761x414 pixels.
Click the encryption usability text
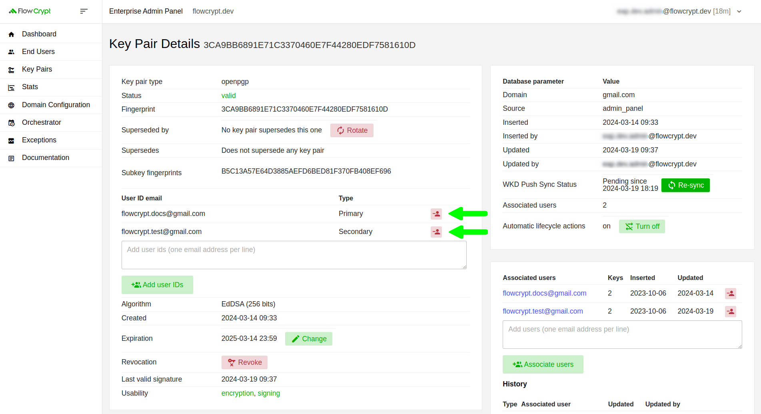coord(238,393)
